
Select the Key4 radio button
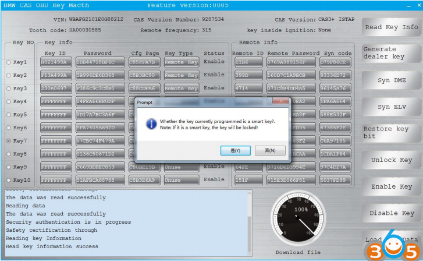click(x=9, y=102)
